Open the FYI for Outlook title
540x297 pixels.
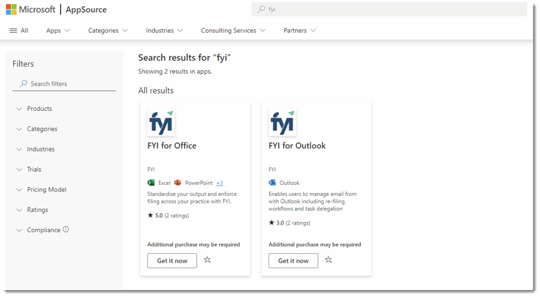click(297, 145)
